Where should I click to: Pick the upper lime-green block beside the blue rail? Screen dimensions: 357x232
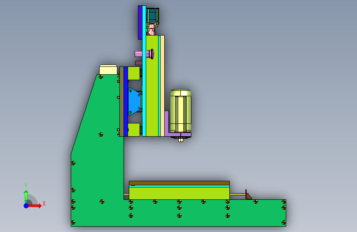[134, 73]
